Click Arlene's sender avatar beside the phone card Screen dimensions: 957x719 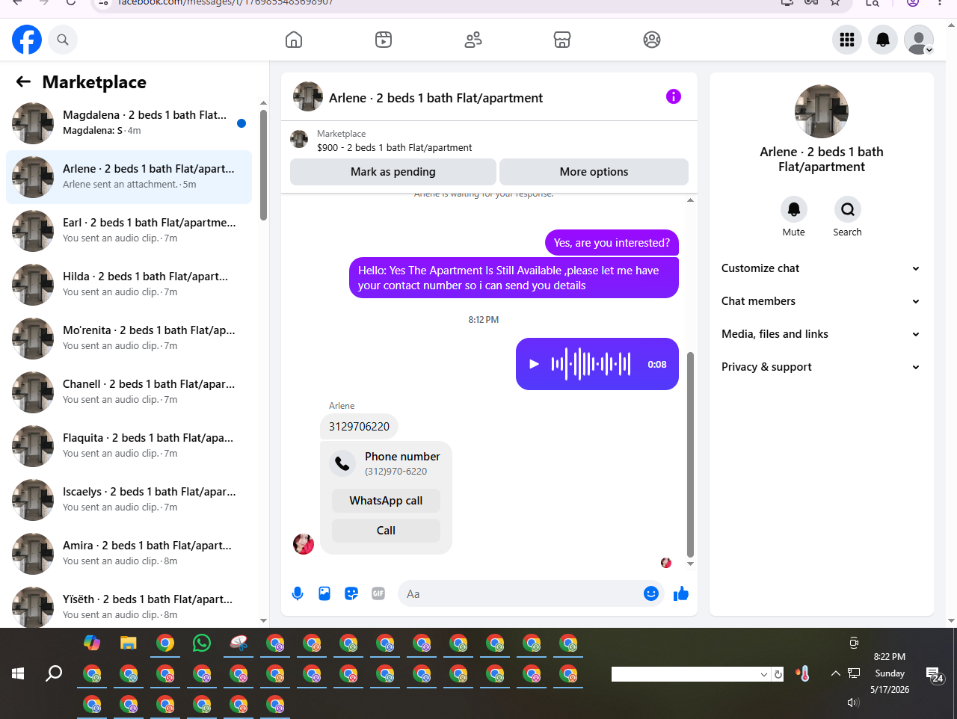point(304,544)
